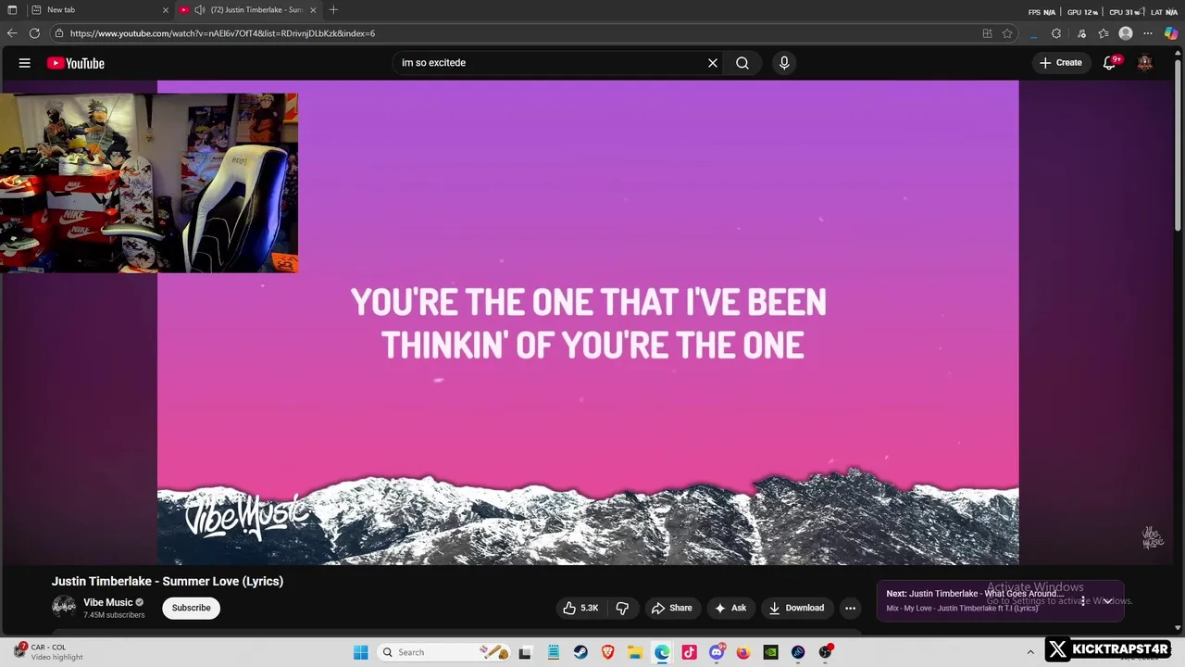Open the browser extensions menu

[x=1056, y=33]
